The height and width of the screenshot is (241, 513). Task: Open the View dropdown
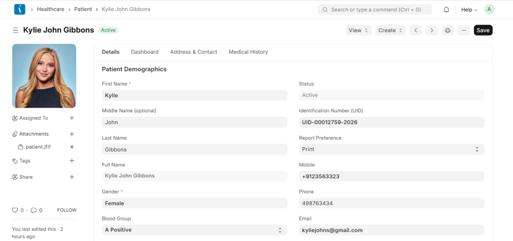358,31
